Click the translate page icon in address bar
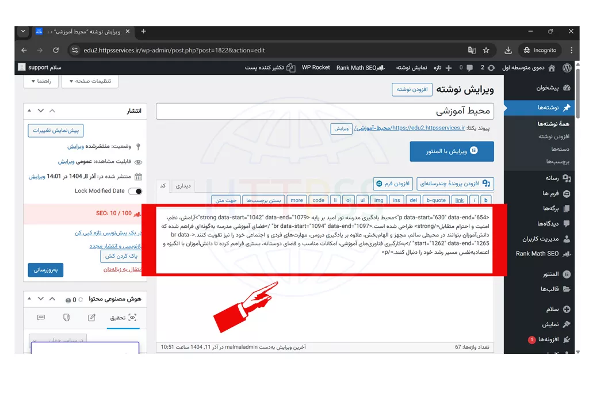 [x=472, y=50]
